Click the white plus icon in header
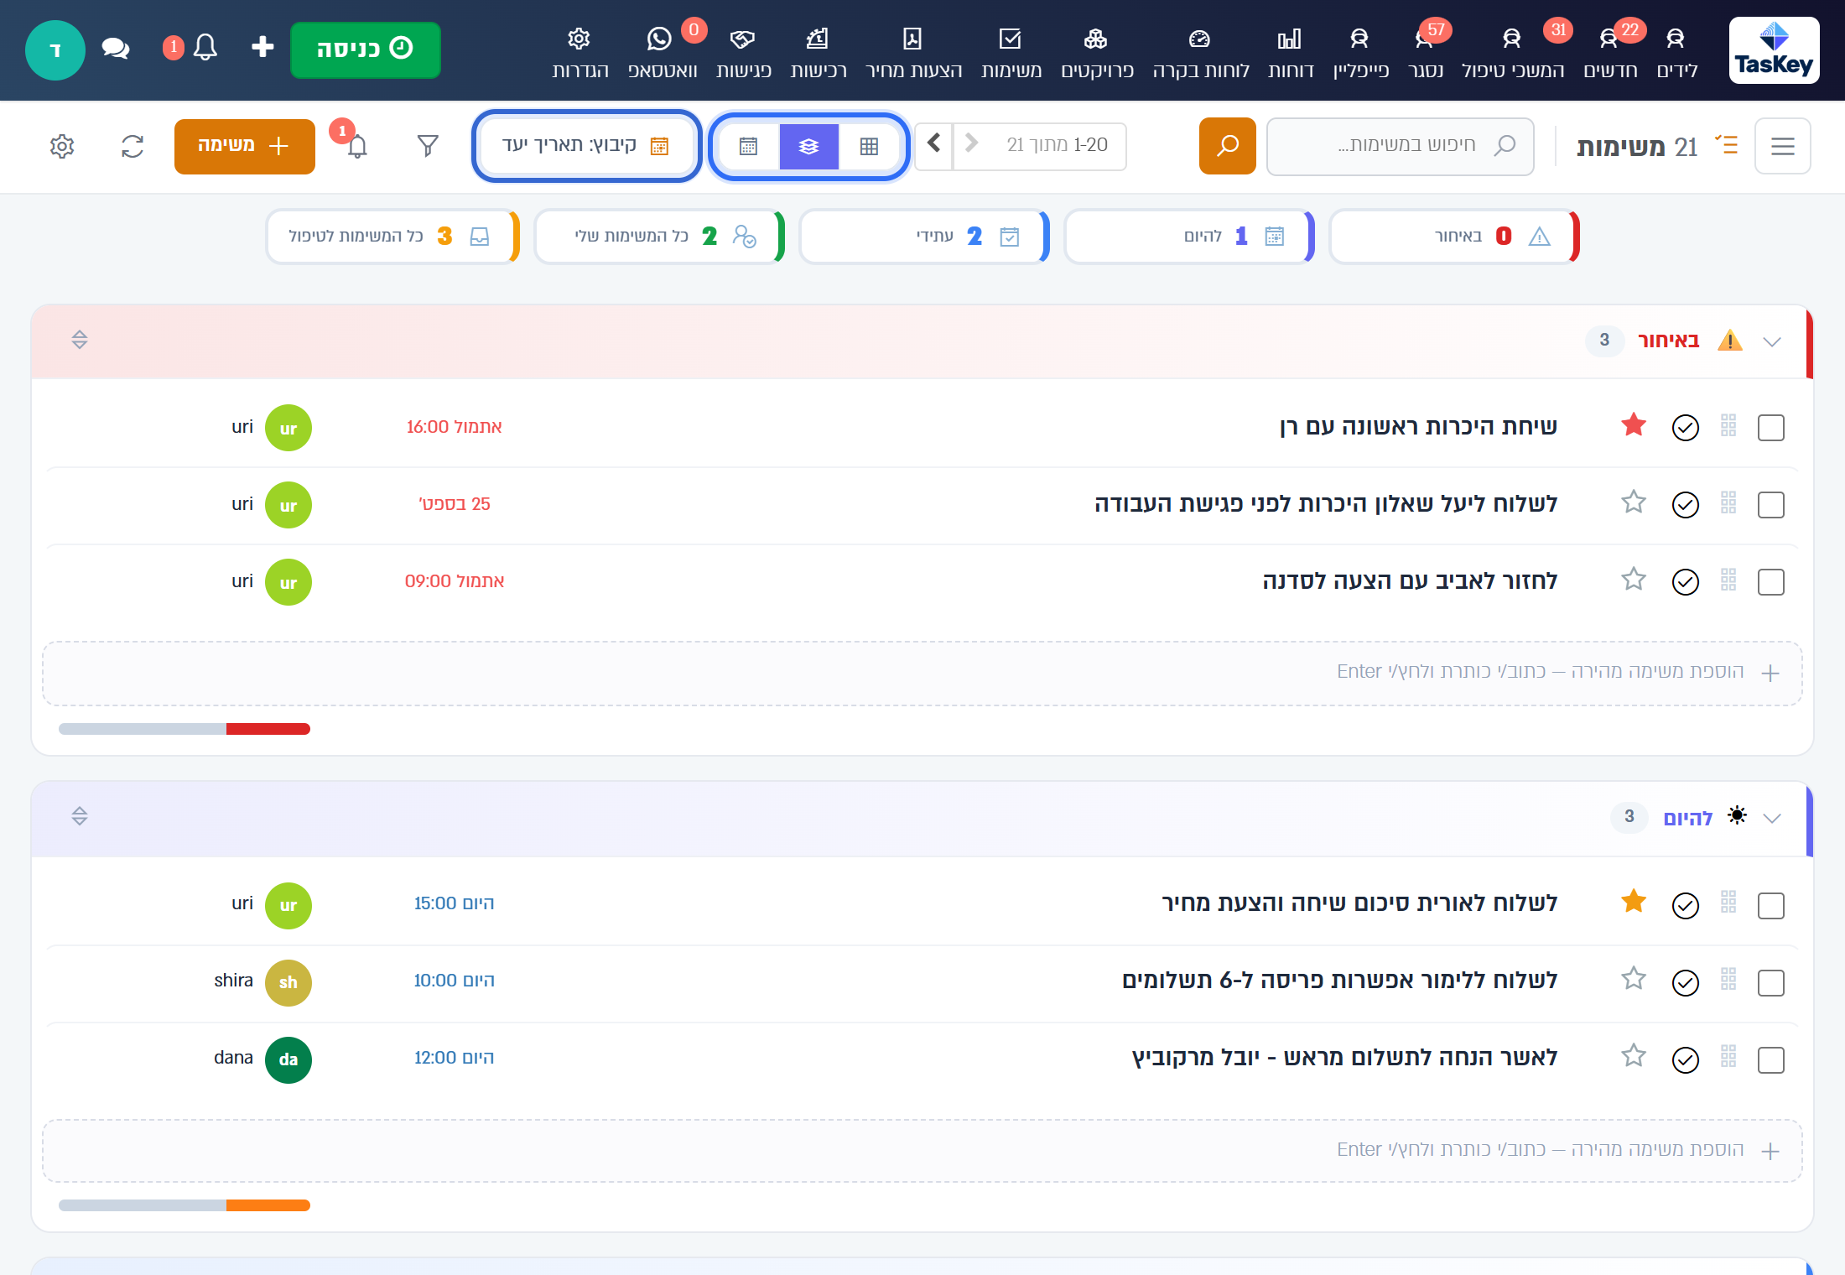This screenshot has width=1845, height=1275. point(262,47)
